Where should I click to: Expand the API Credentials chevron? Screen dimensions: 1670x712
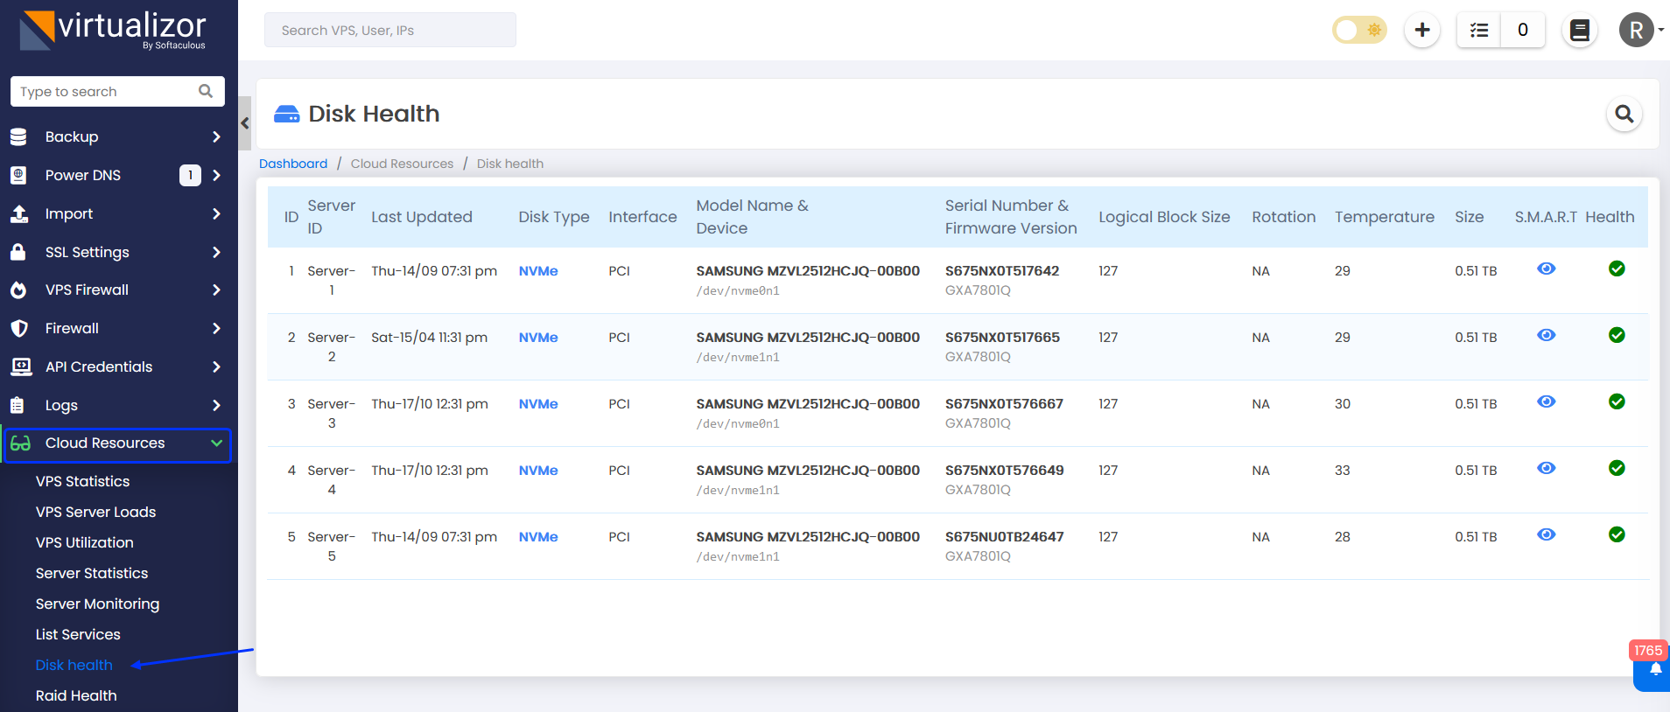[216, 366]
